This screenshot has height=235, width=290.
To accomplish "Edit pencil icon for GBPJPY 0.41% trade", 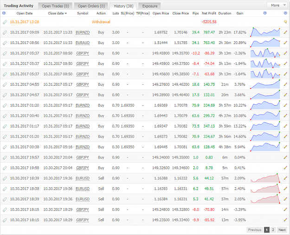I will click(285, 168).
